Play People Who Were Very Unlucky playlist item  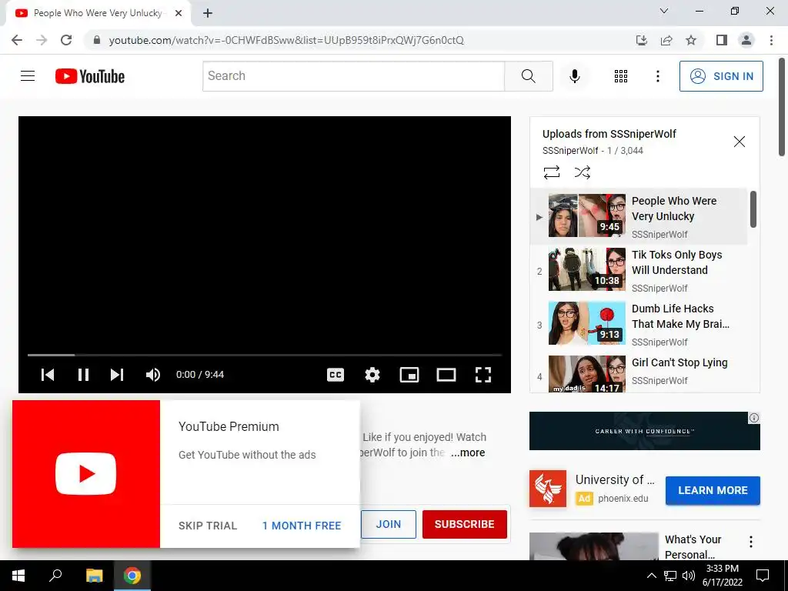pos(639,216)
